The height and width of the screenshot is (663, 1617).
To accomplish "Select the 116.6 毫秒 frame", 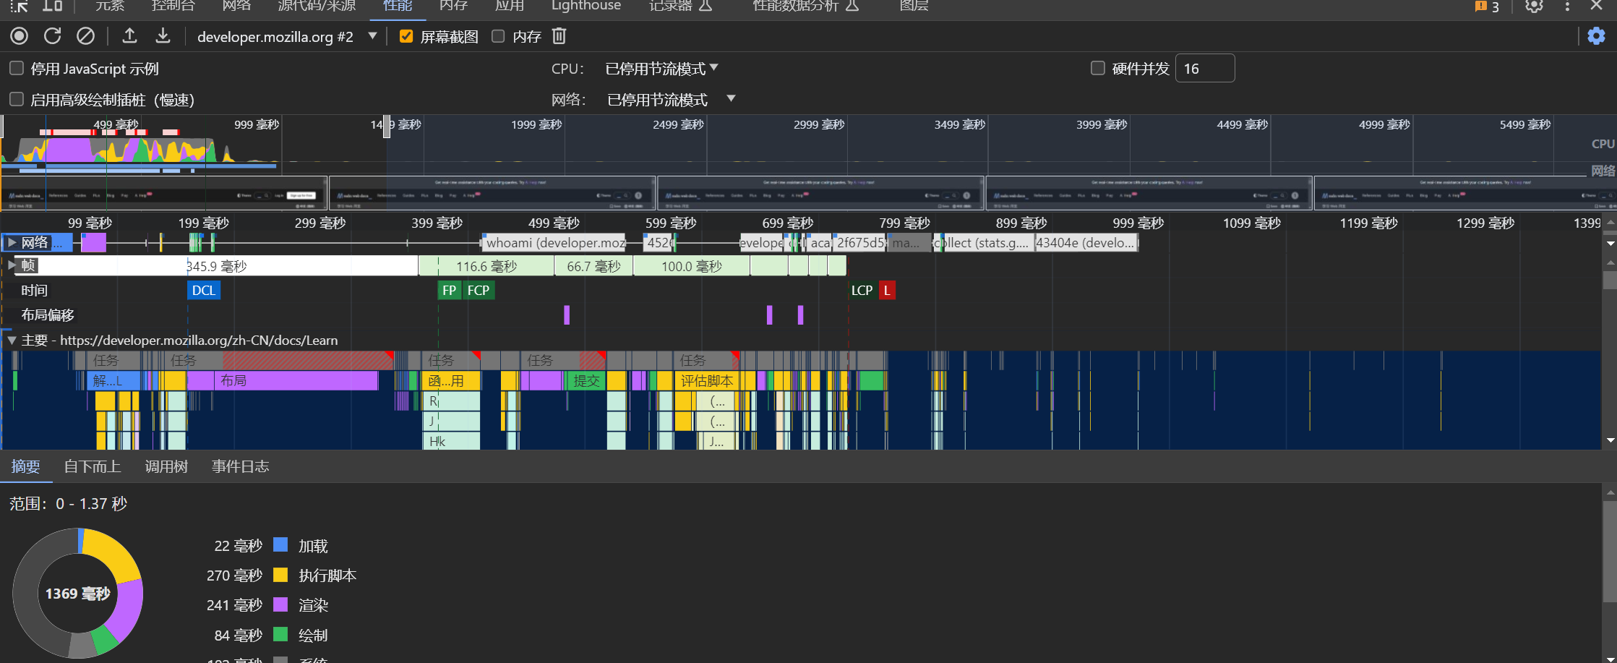I will coord(486,265).
